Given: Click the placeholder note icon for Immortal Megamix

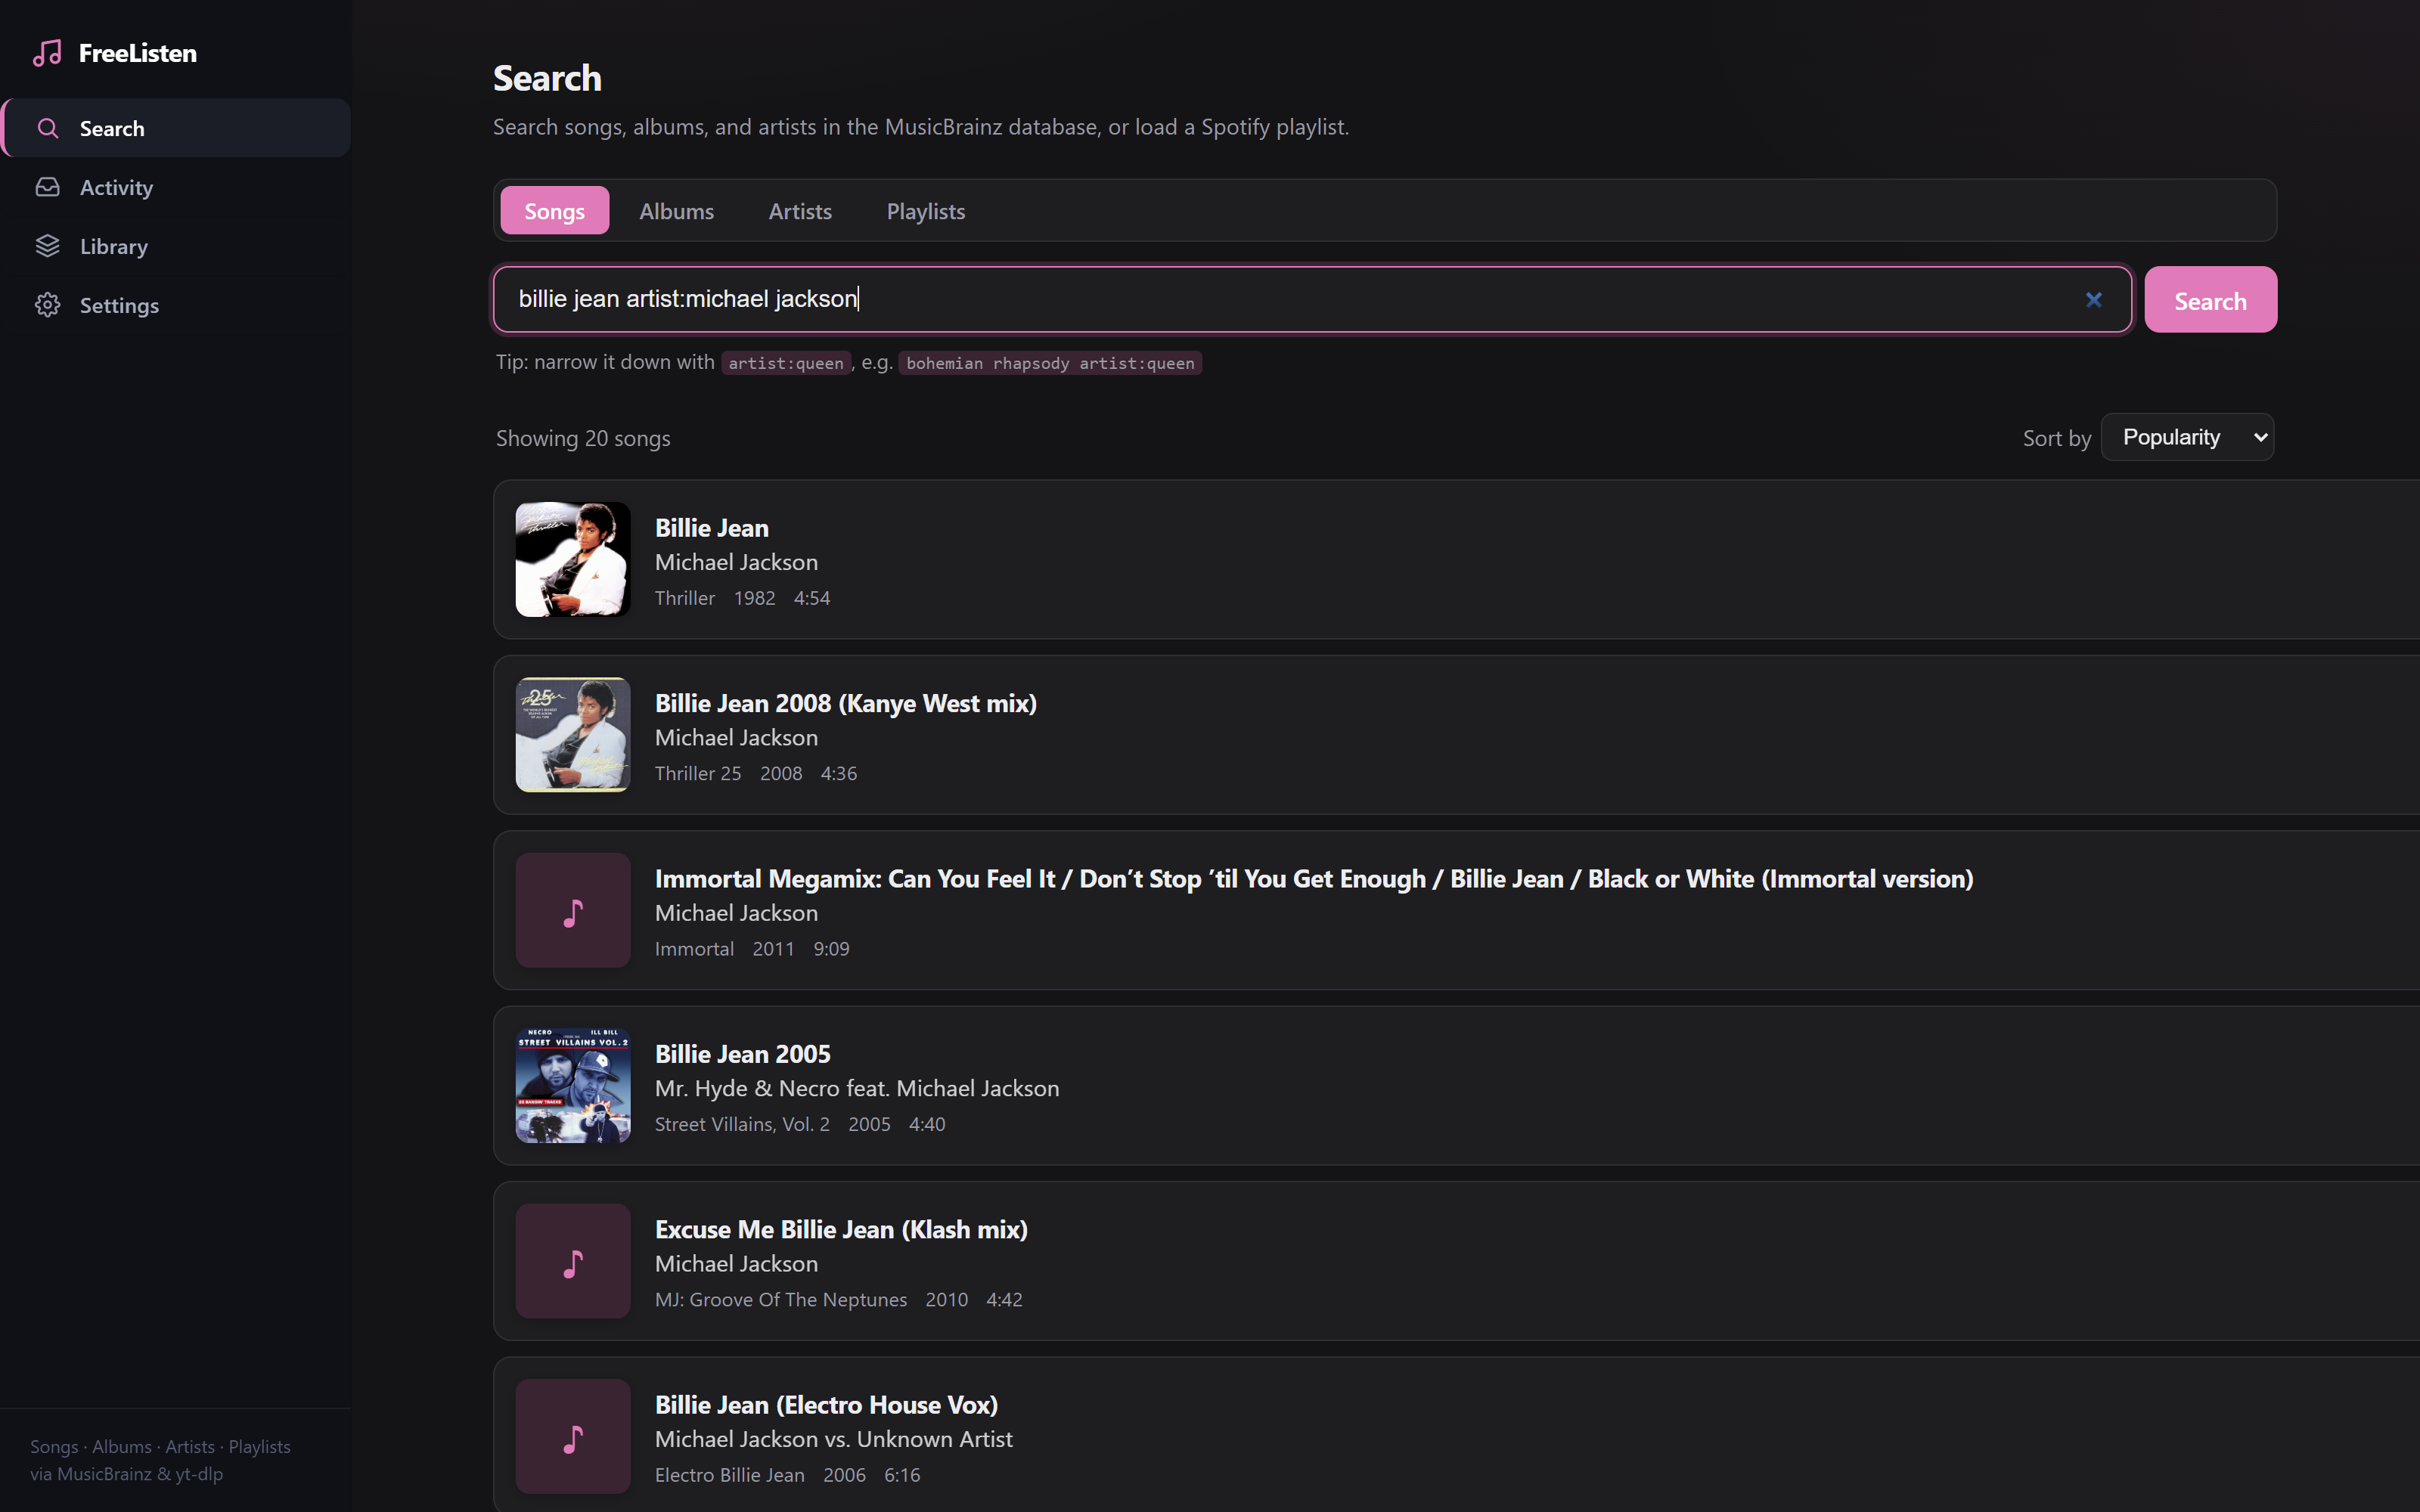Looking at the screenshot, I should point(573,910).
